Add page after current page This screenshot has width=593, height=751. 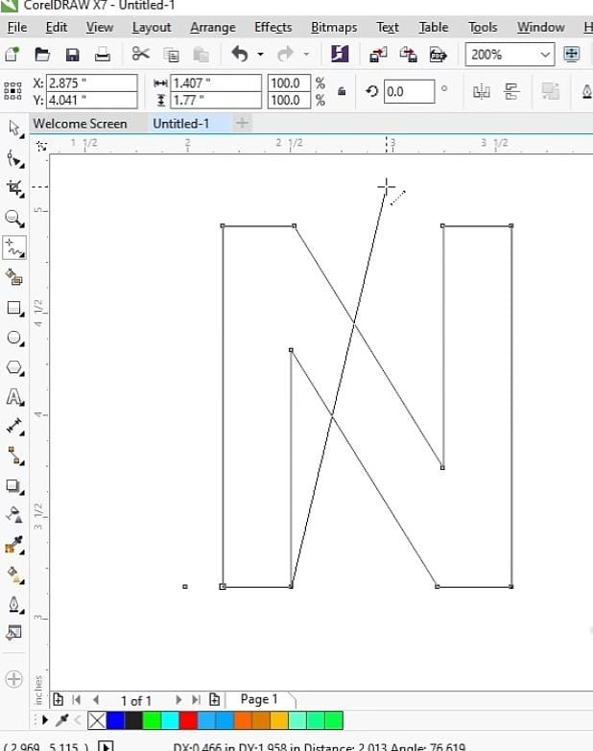coord(214,700)
